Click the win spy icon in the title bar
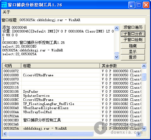Image resolution: width=151 pixels, height=140 pixels. (x=4, y=5)
